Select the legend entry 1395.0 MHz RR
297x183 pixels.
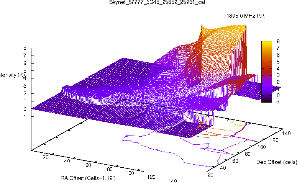246,16
